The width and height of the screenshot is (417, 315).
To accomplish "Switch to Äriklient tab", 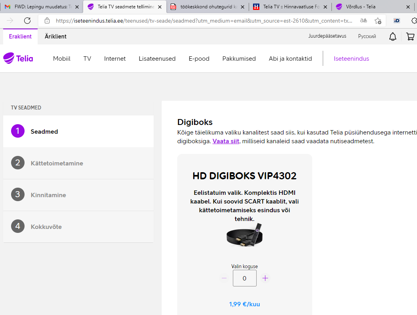I will (x=55, y=36).
